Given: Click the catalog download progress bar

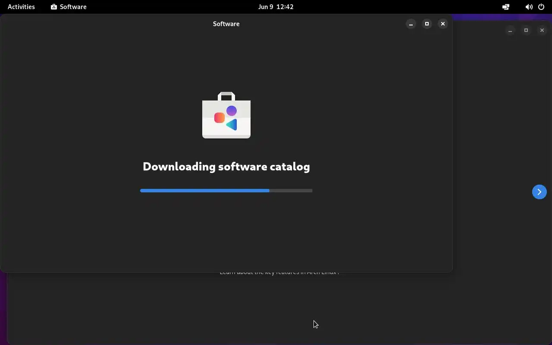Looking at the screenshot, I should (x=226, y=191).
